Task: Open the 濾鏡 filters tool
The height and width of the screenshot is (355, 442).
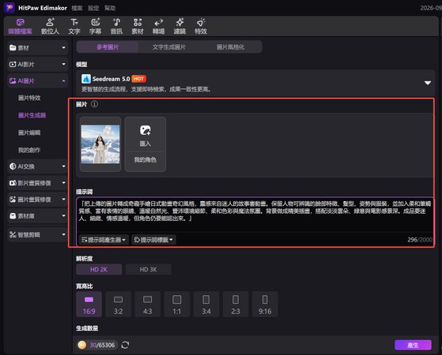Action: click(179, 27)
